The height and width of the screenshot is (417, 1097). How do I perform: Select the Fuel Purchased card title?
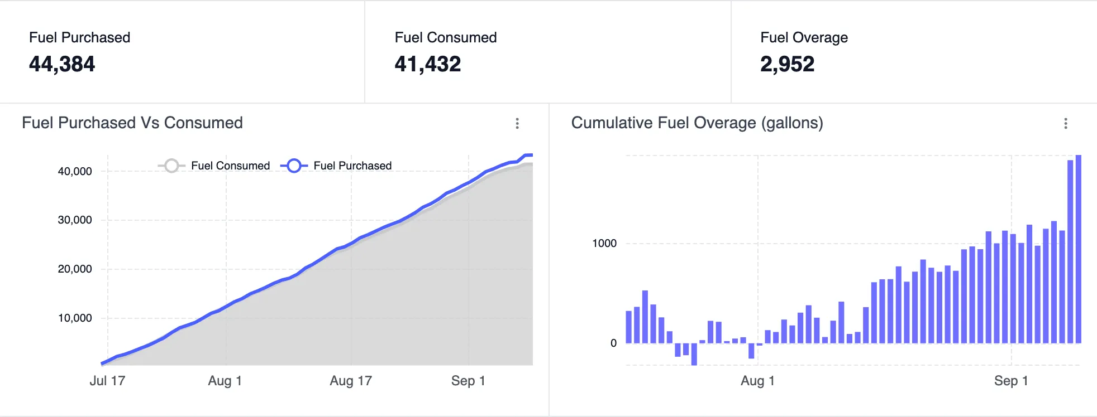pos(79,37)
